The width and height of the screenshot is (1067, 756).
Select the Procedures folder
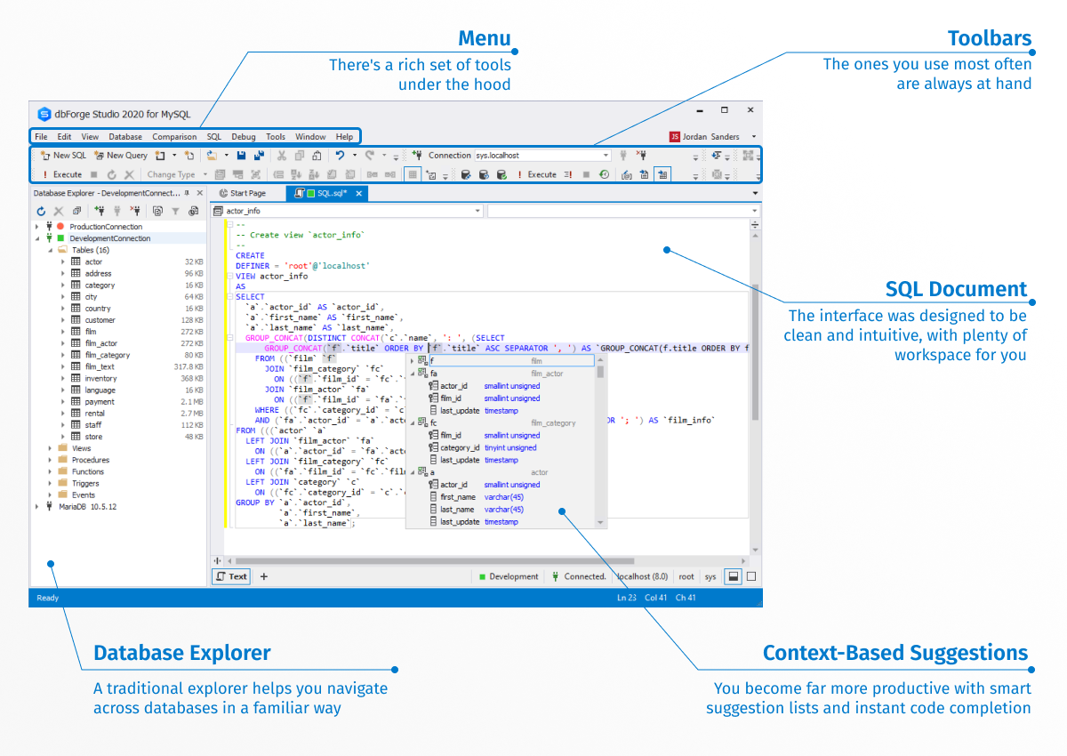click(x=91, y=460)
